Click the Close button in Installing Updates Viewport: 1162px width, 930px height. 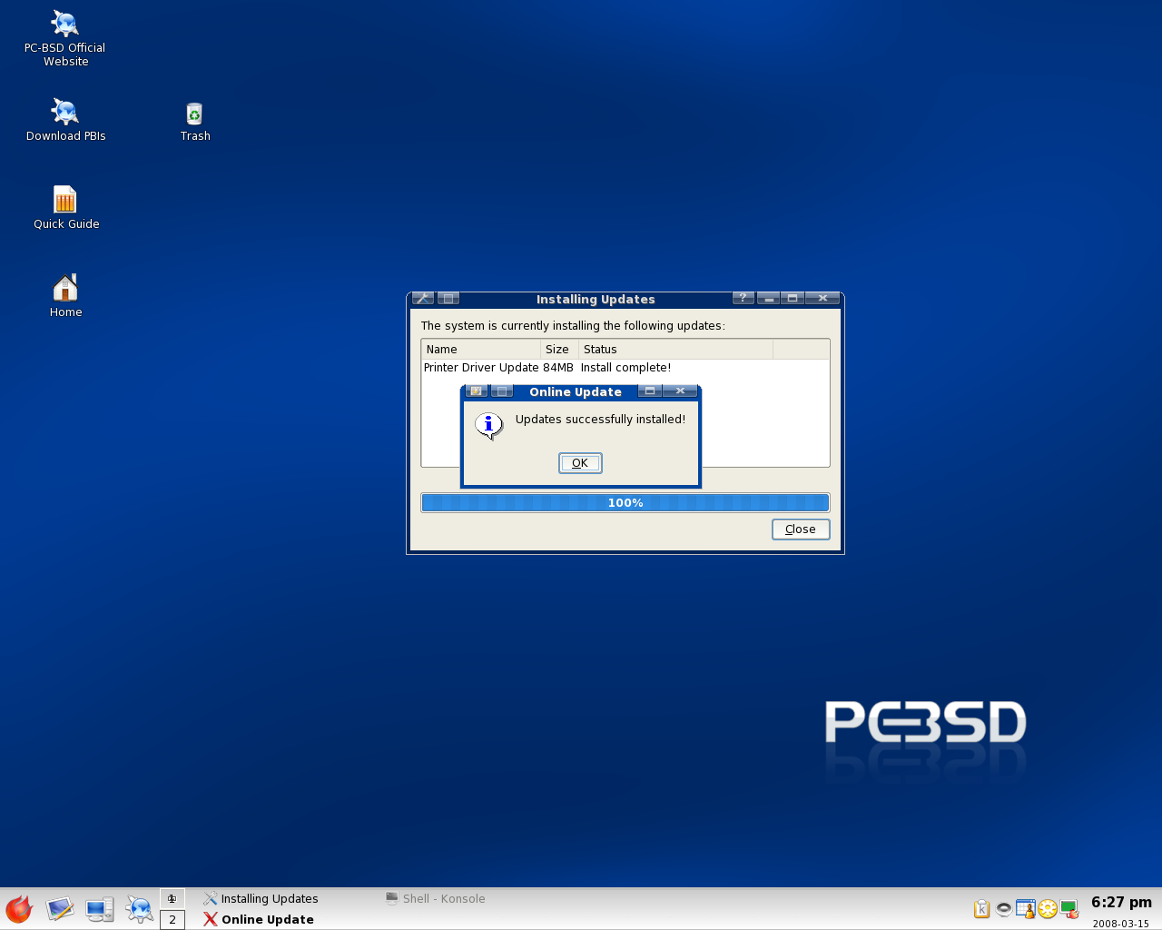tap(801, 529)
